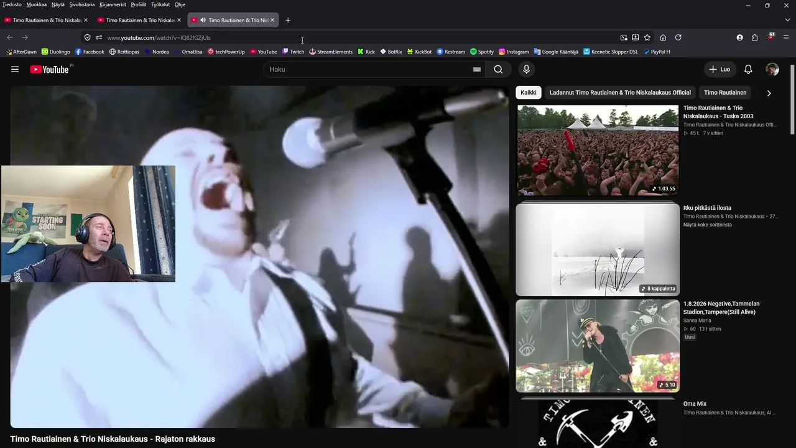Image resolution: width=796 pixels, height=448 pixels.
Task: Open the OmaElisa bookmark
Action: 188,52
